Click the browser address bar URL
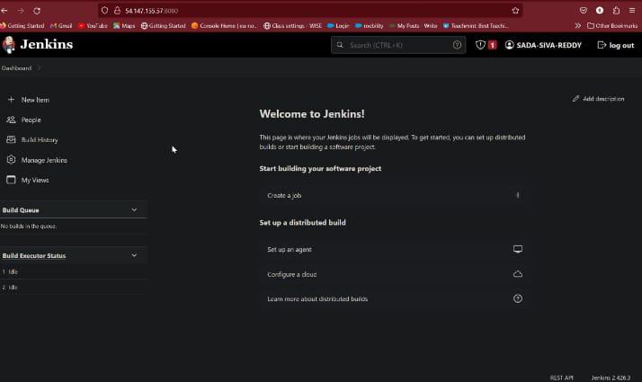The height and width of the screenshot is (382, 642). click(x=151, y=11)
